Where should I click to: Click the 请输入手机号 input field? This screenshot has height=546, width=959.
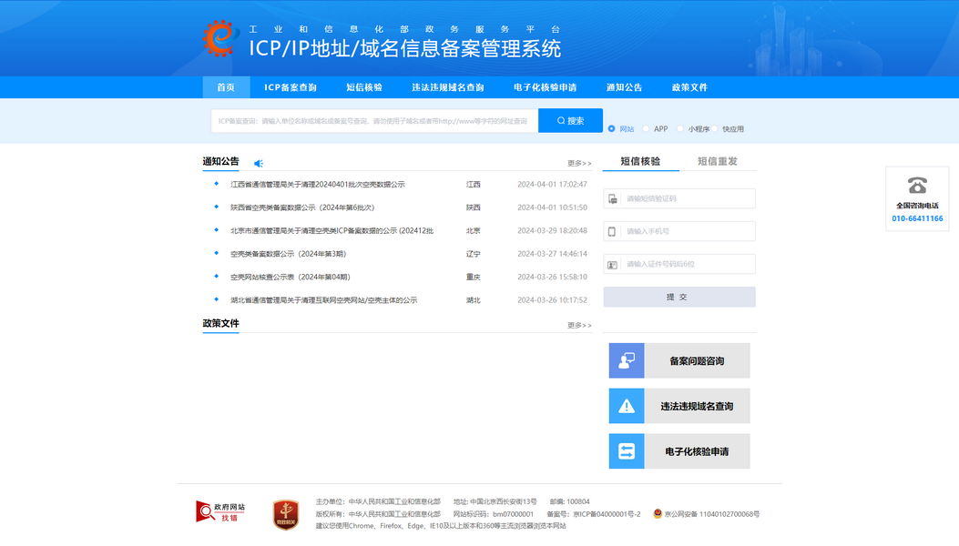point(688,231)
